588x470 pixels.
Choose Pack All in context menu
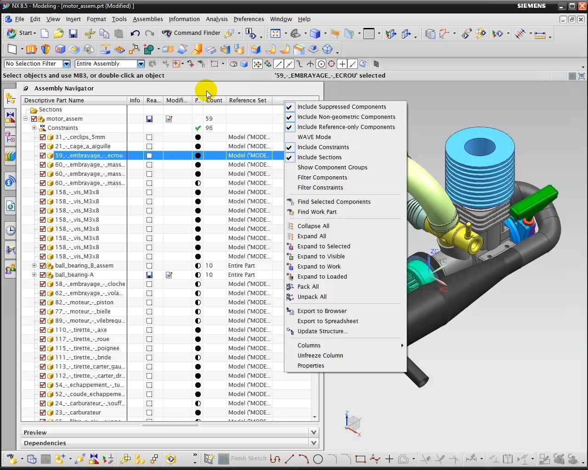click(x=308, y=287)
